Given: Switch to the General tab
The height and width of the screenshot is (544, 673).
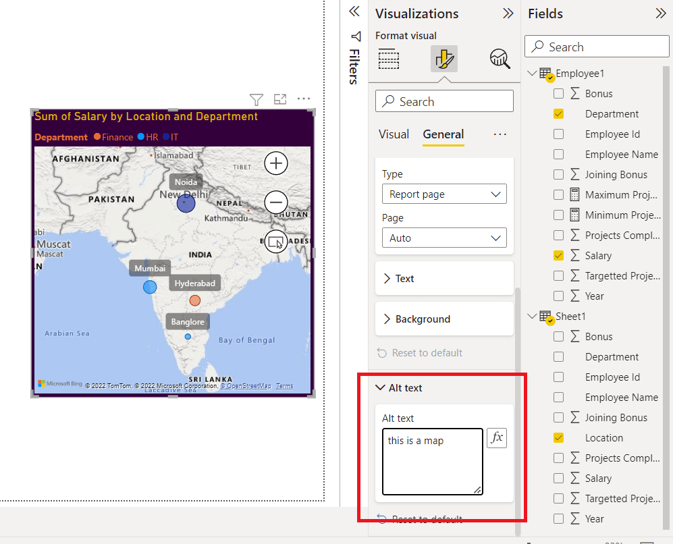Looking at the screenshot, I should pos(443,134).
